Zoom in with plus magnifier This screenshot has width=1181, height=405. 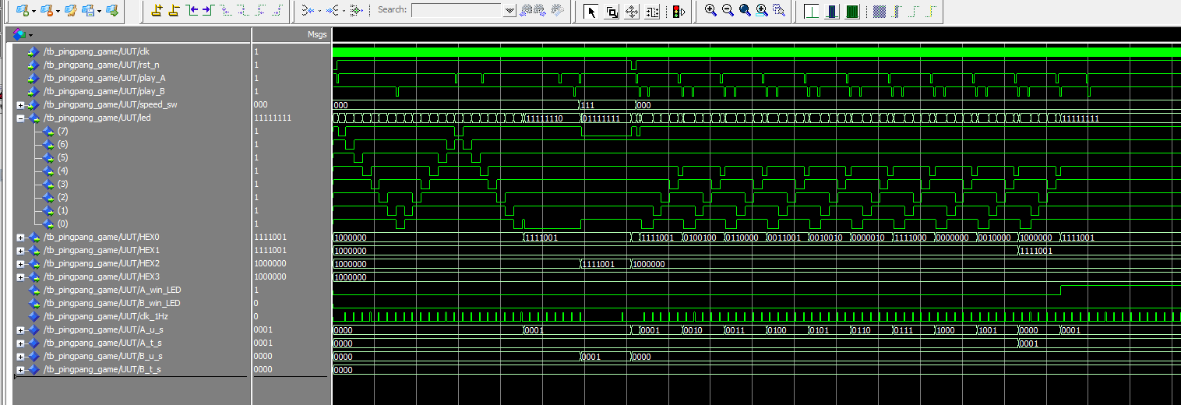[x=710, y=11]
